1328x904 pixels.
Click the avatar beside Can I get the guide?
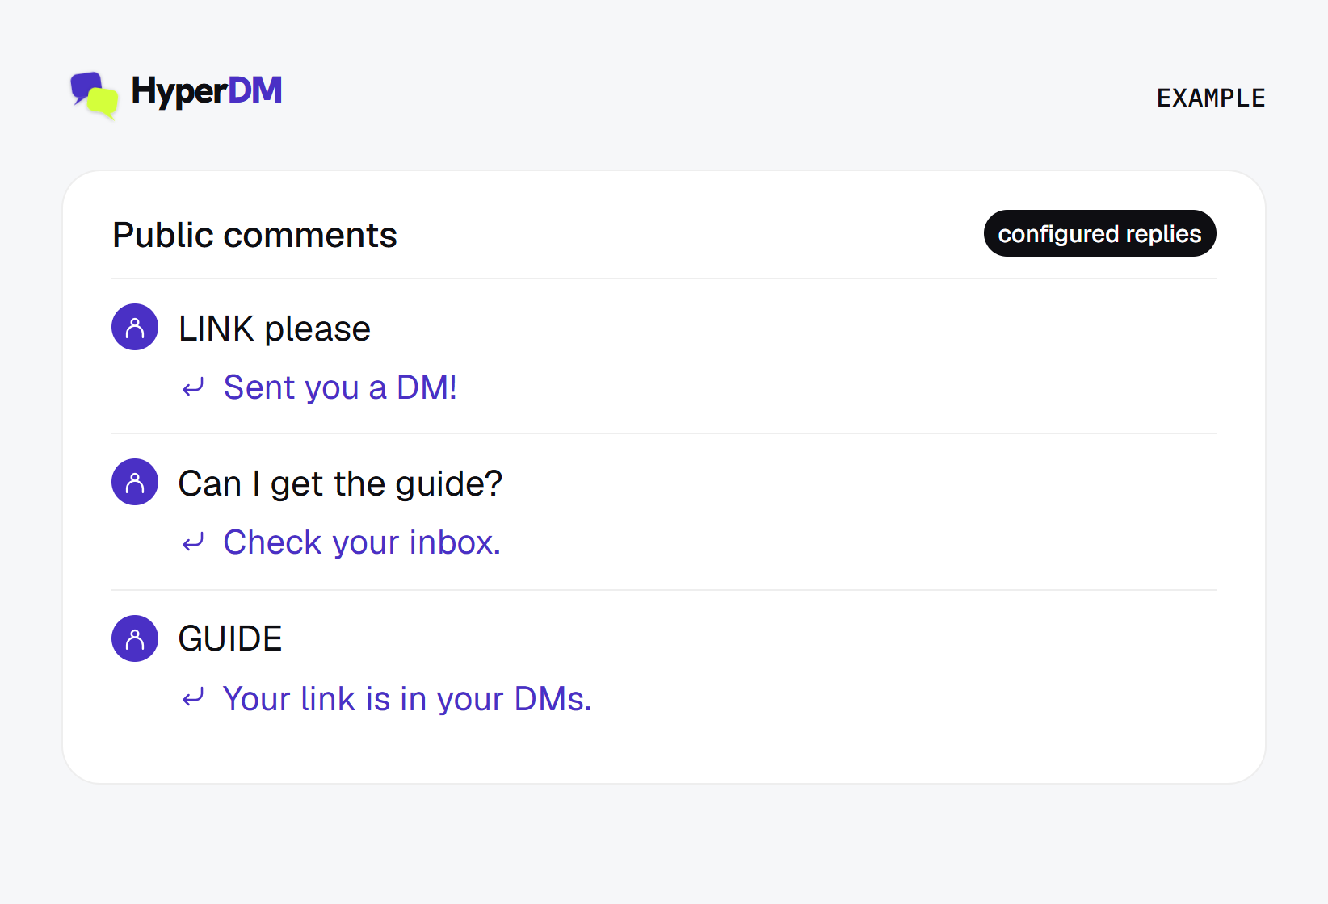click(135, 482)
